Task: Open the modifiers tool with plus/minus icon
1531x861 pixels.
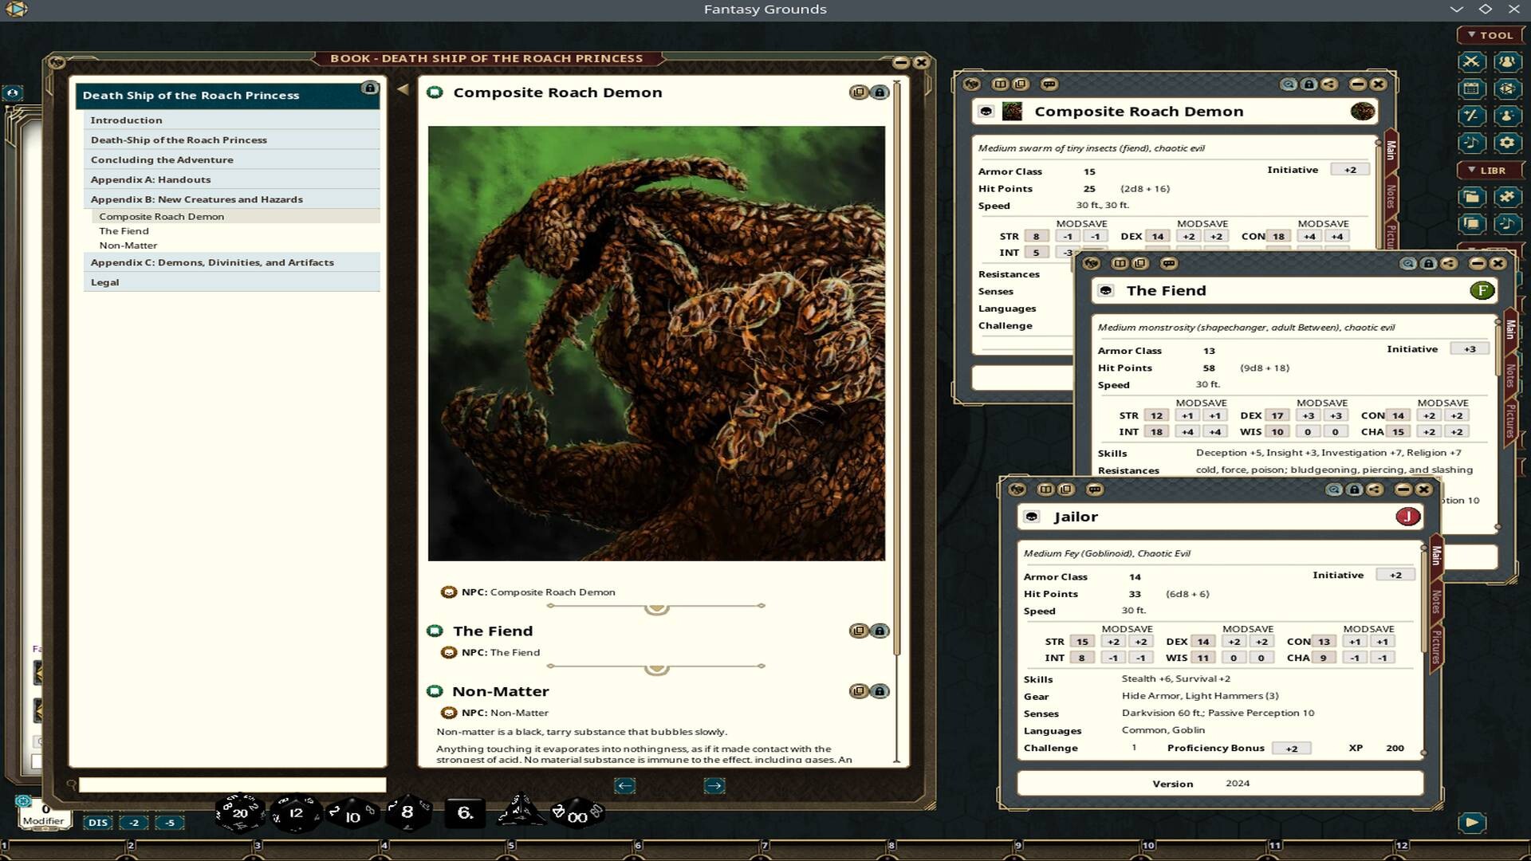Action: 1471,115
